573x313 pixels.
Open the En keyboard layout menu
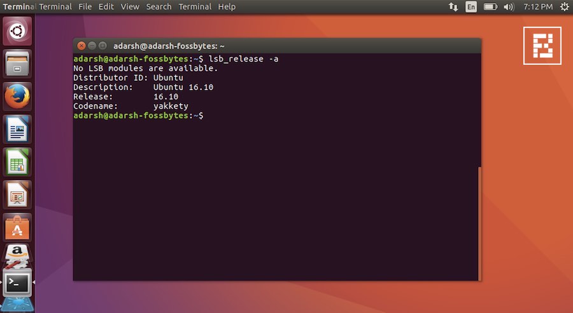[471, 7]
